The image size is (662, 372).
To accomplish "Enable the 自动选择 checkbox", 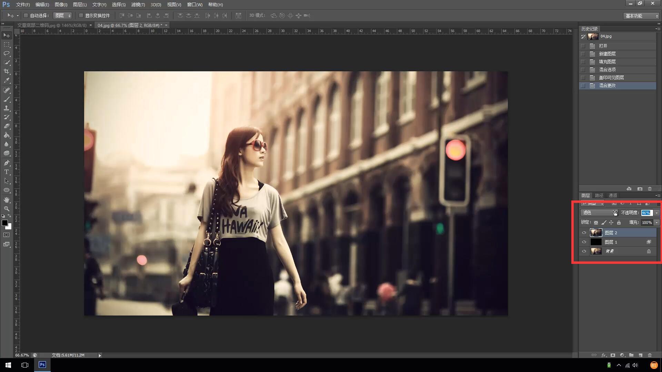I will [26, 15].
